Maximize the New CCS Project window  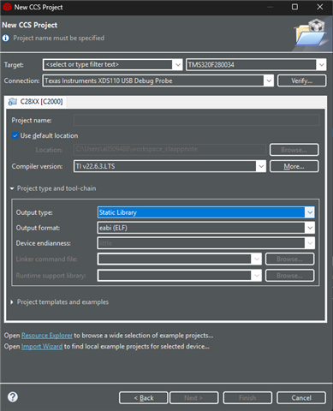coord(294,7)
